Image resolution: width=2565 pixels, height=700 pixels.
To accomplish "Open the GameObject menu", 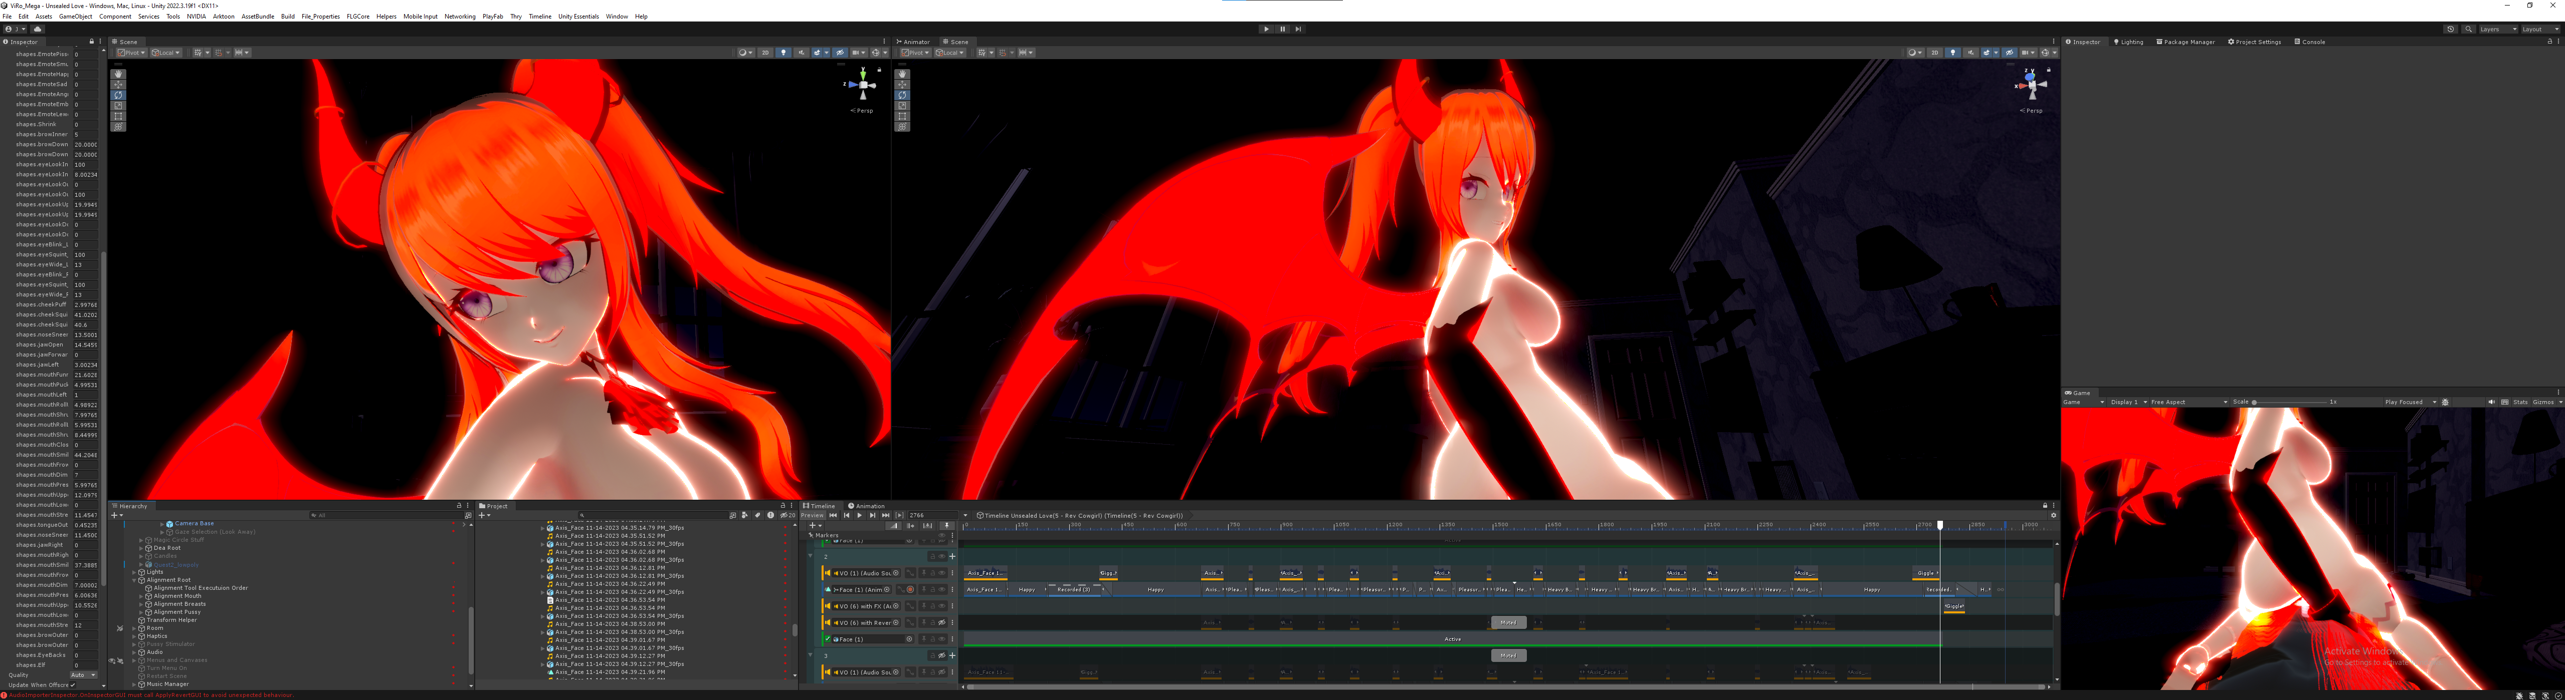I will pyautogui.click(x=76, y=16).
